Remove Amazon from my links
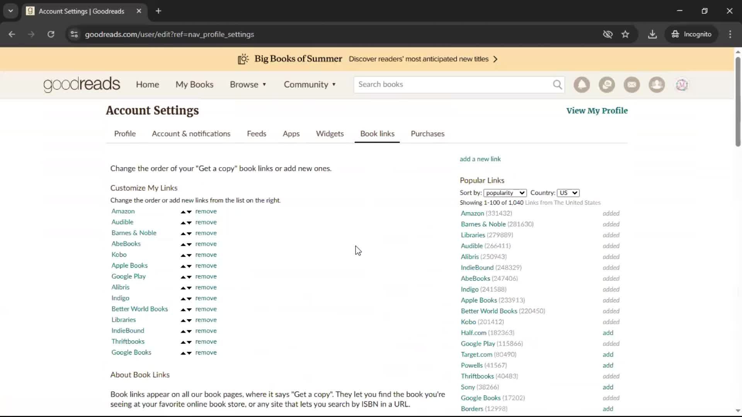Image resolution: width=742 pixels, height=417 pixels. (x=206, y=212)
